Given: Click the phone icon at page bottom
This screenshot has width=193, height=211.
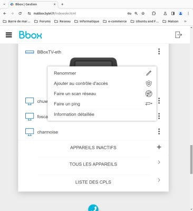Looking at the screenshot, I should coord(93,208).
